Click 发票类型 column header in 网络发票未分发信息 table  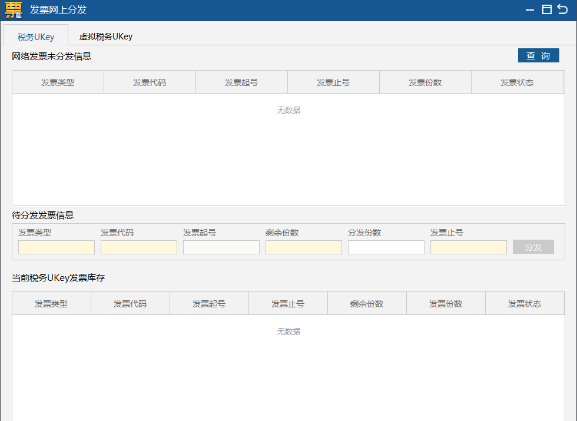coord(58,82)
